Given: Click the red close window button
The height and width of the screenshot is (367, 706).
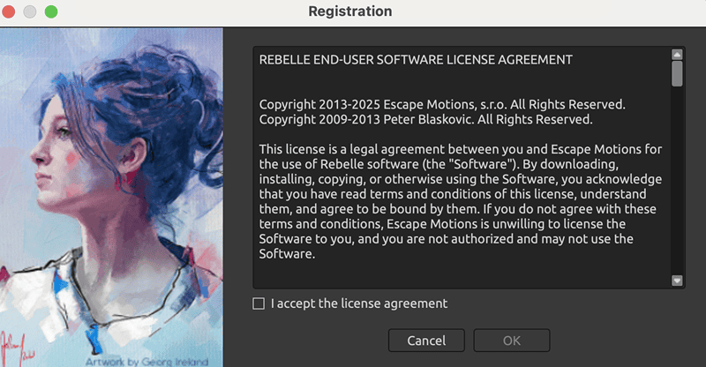Looking at the screenshot, I should point(8,11).
